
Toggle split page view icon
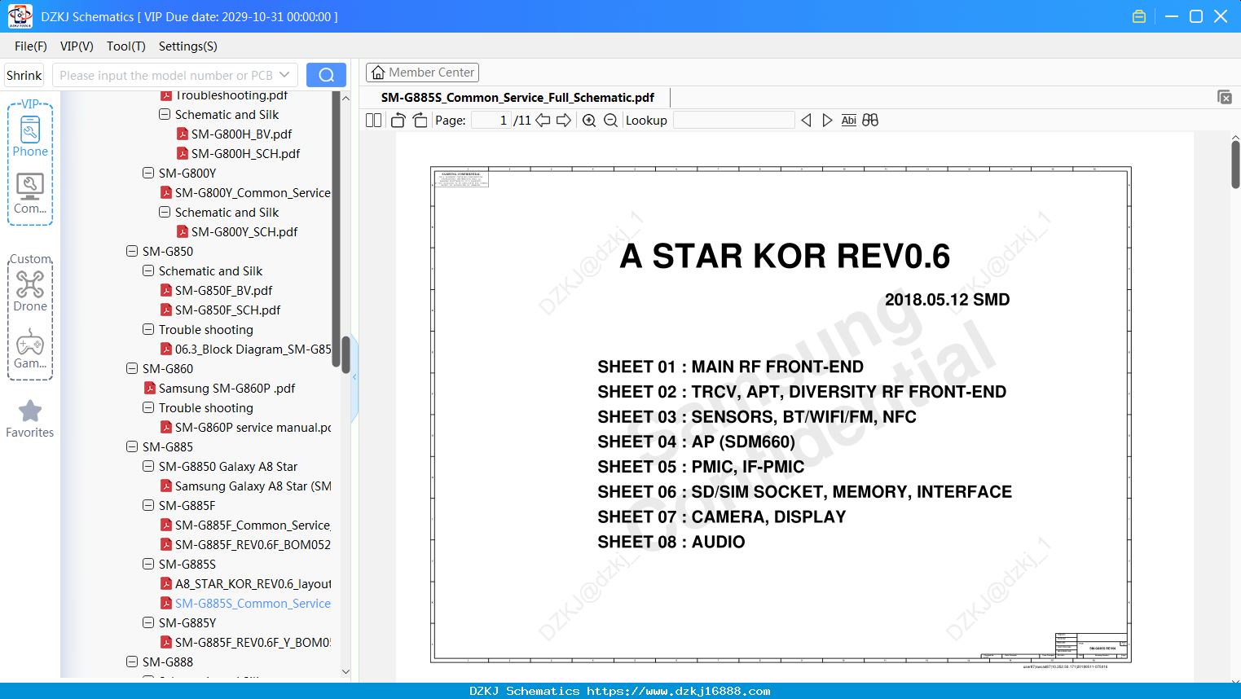pyautogui.click(x=374, y=121)
